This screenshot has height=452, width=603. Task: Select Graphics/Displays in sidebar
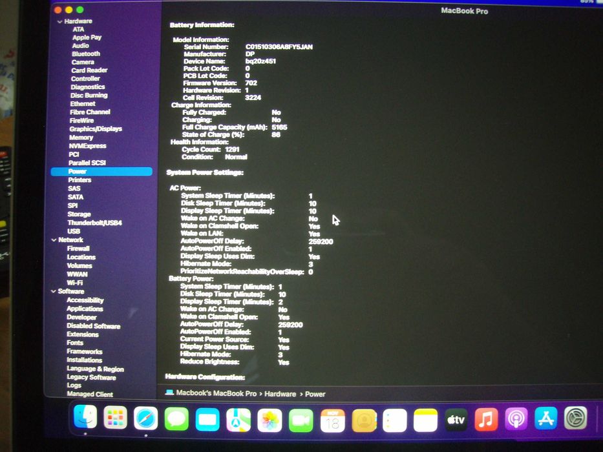pos(96,129)
